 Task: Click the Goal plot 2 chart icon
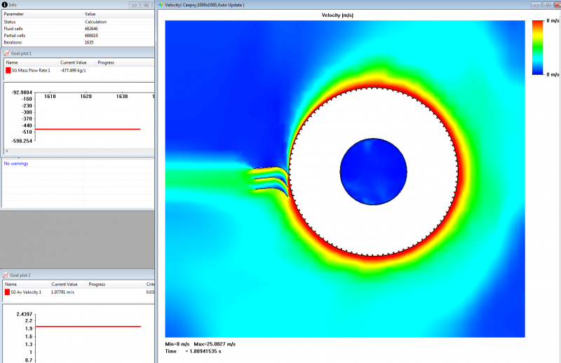tap(6, 275)
